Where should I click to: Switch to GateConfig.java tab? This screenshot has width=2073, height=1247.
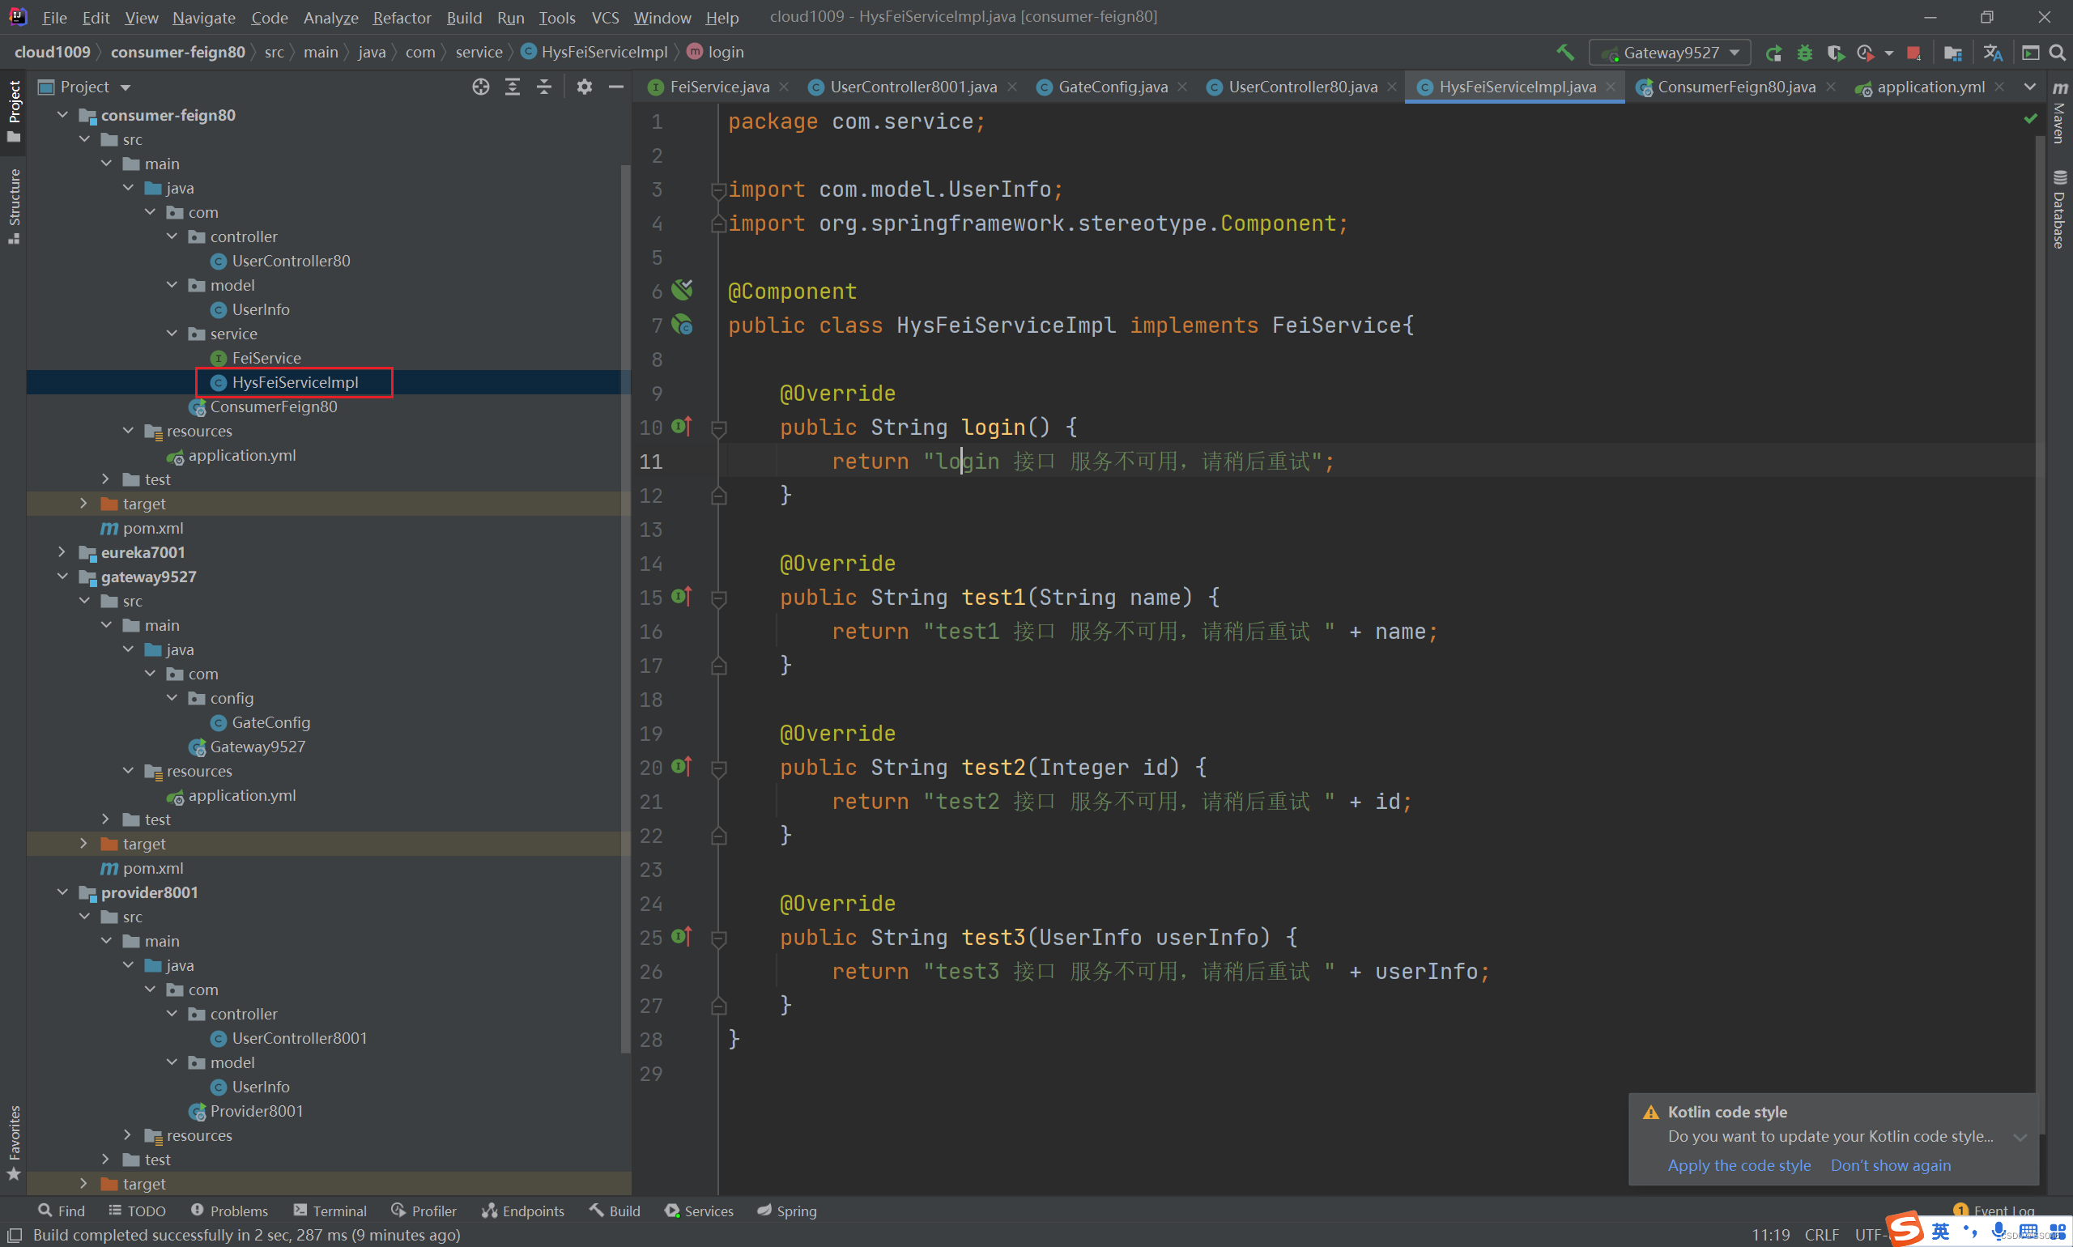coord(1112,87)
